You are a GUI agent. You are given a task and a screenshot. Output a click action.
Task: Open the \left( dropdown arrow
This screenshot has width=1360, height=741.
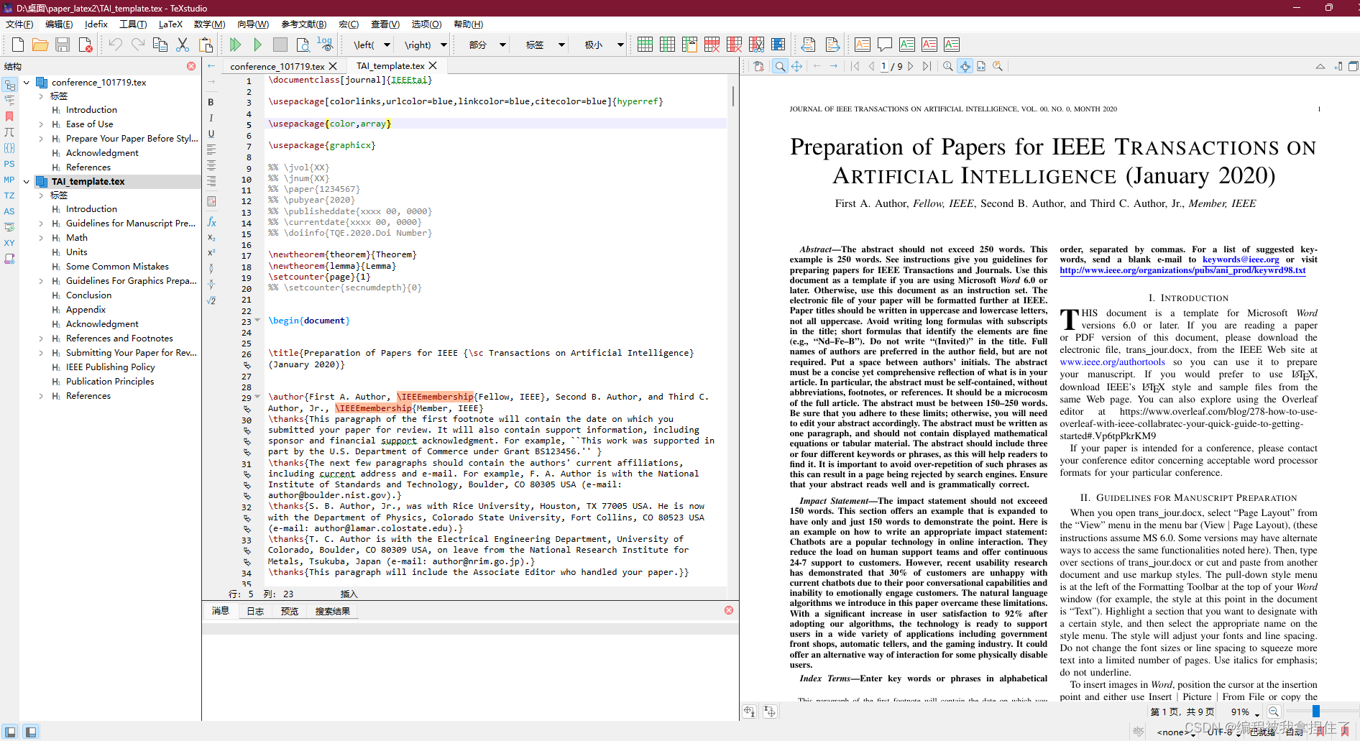(x=387, y=45)
